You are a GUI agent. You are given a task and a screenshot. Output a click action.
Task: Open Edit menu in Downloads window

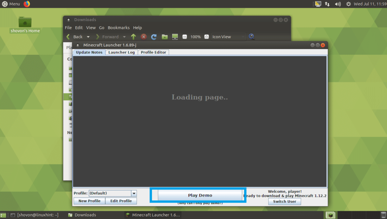pyautogui.click(x=79, y=28)
